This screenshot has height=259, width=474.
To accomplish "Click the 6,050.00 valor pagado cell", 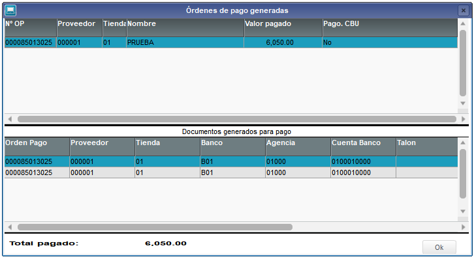I will click(283, 42).
